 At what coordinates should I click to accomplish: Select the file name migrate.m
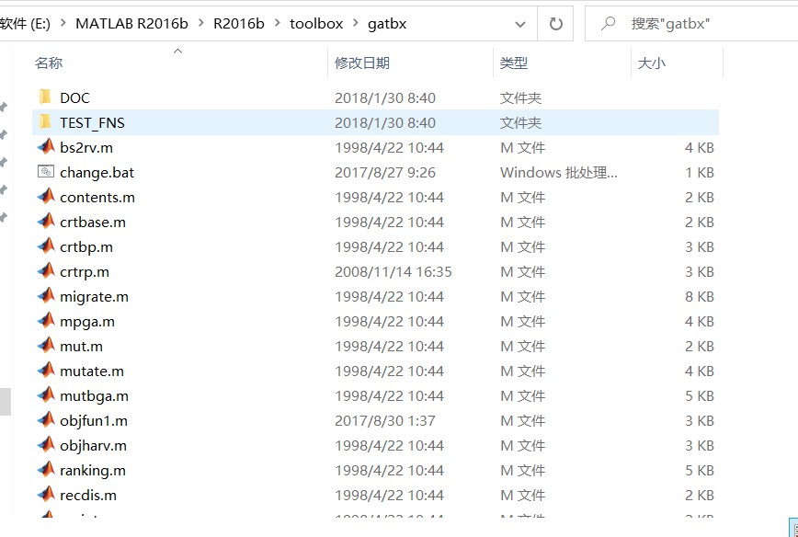point(94,297)
